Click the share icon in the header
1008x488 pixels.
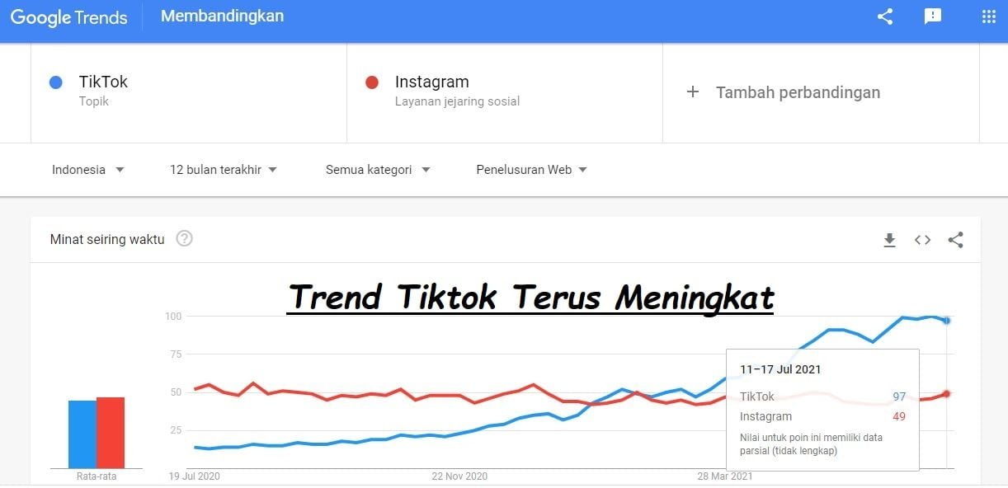point(885,16)
